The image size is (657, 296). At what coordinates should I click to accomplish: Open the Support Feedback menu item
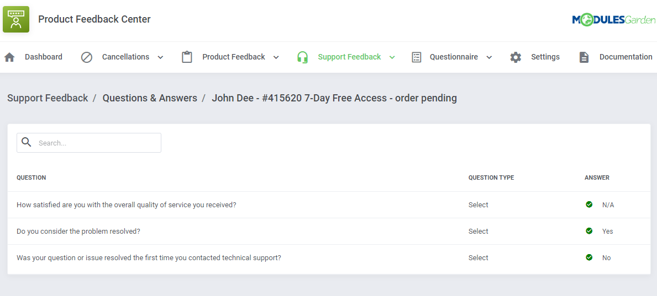pyautogui.click(x=349, y=57)
